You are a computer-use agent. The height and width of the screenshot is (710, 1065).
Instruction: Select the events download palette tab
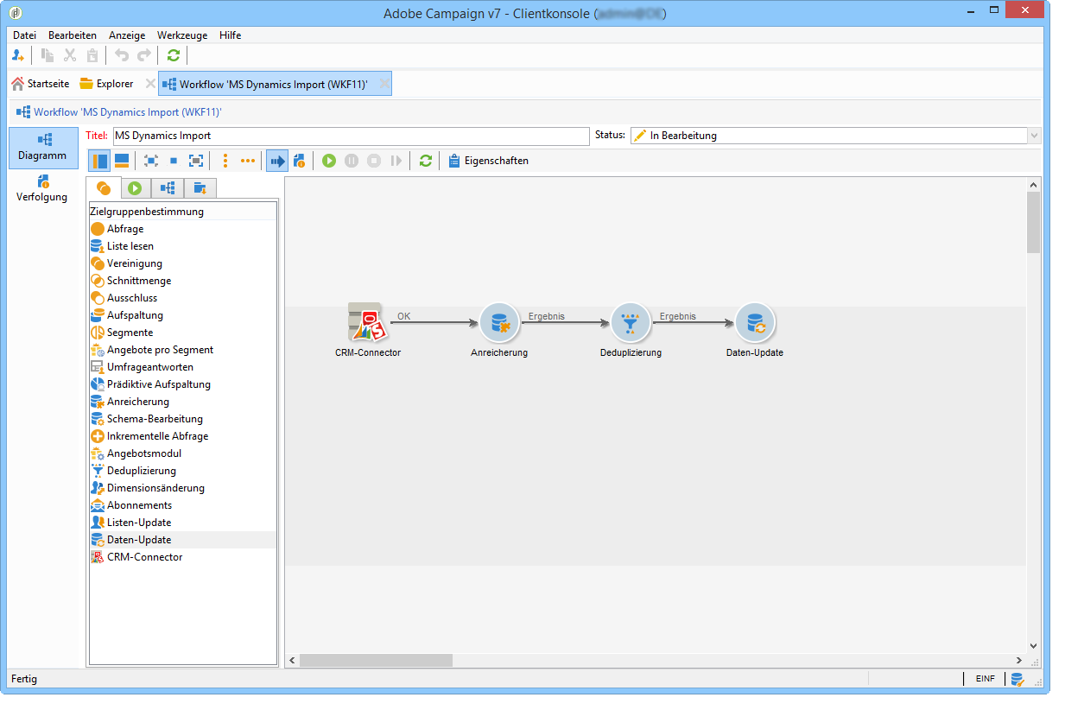pos(200,188)
